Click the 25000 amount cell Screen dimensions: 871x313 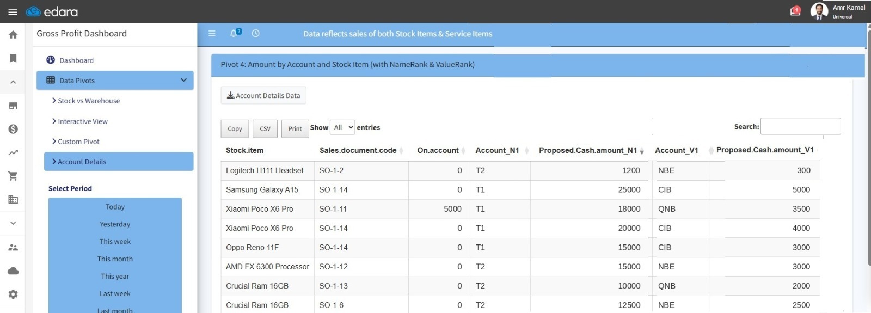tap(591, 189)
